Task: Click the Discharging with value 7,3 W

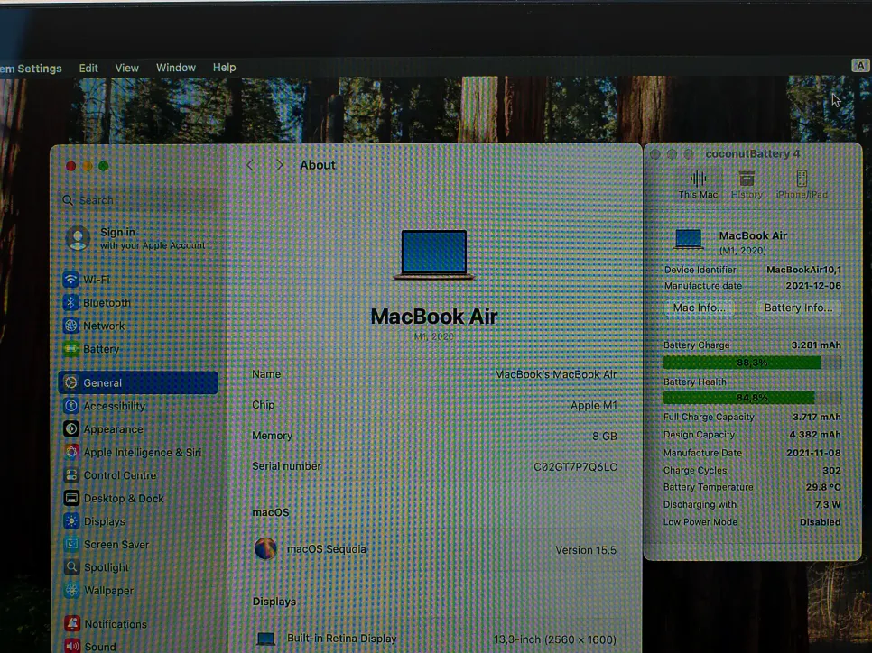Action: 828,504
